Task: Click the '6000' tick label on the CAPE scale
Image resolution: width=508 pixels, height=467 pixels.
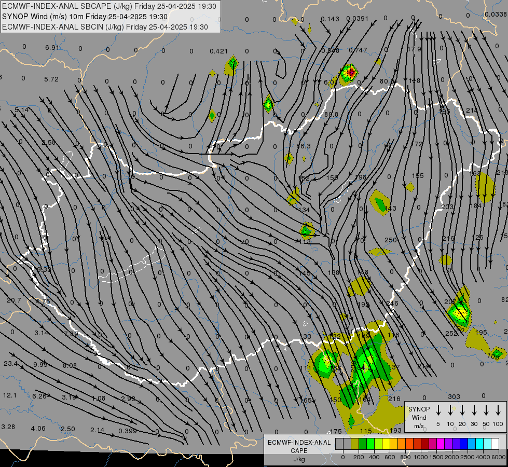Action: pyautogui.click(x=499, y=457)
